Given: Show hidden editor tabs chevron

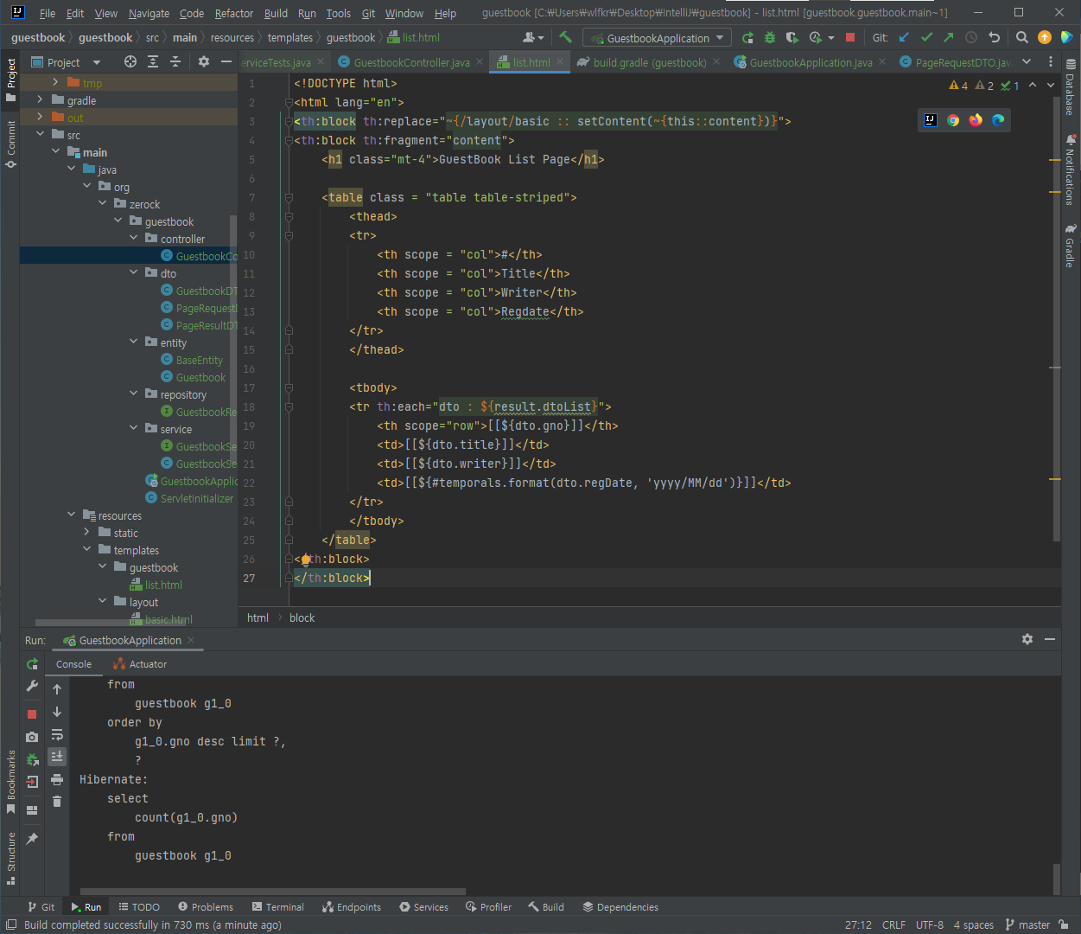Looking at the screenshot, I should click(x=1027, y=61).
